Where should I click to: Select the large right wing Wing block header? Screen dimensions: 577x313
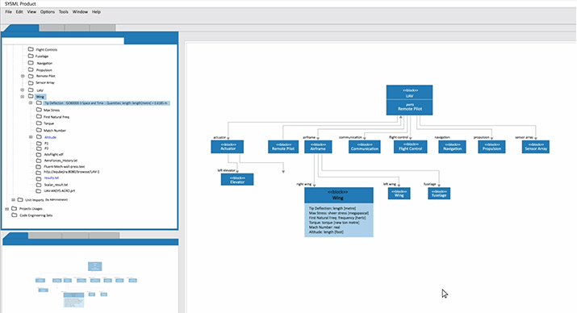(x=339, y=195)
